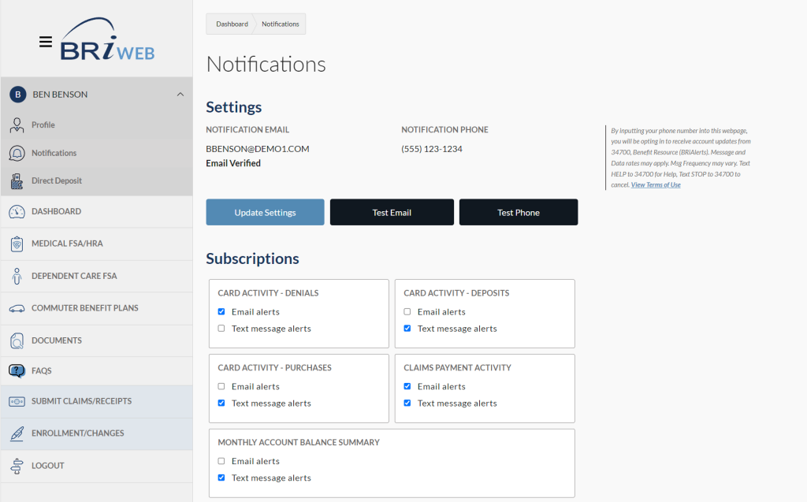Open the Medical FSA/HRA clipboard icon
Screen dimensions: 807x502
click(17, 244)
